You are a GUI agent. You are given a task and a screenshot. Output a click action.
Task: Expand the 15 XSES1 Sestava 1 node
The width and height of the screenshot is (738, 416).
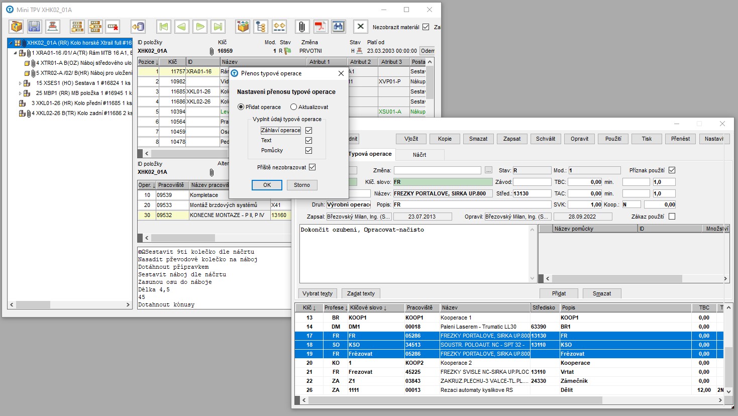(20, 83)
